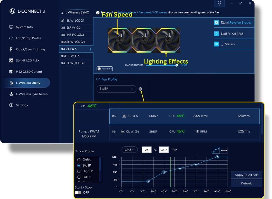Select device #13 CL W_G6
This screenshot has height=199, width=272.
tap(76, 56)
